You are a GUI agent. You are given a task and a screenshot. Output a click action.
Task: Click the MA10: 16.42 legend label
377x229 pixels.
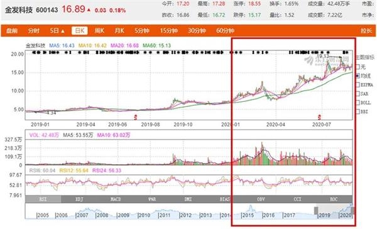click(x=92, y=45)
